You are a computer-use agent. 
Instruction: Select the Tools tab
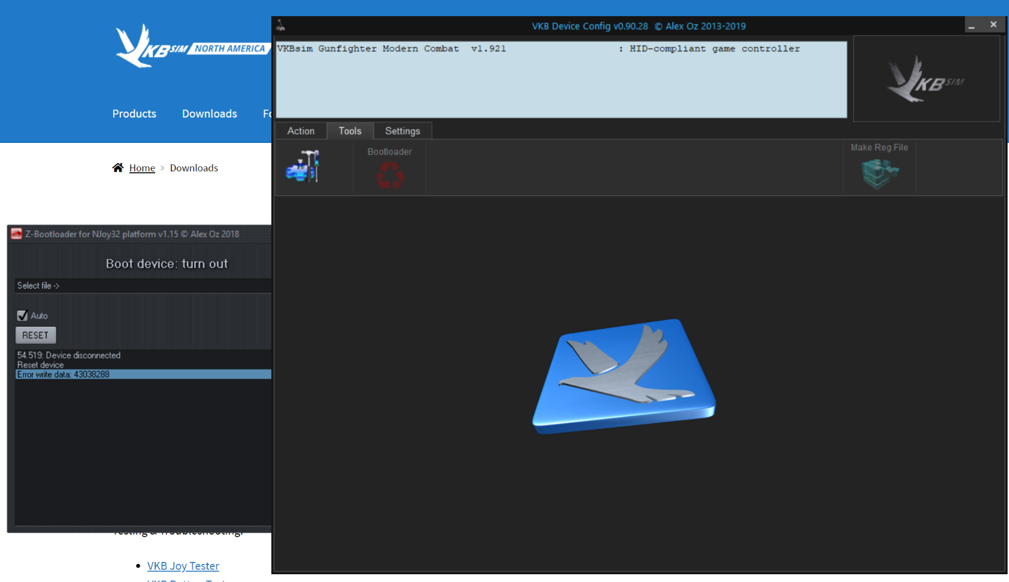[x=349, y=131]
